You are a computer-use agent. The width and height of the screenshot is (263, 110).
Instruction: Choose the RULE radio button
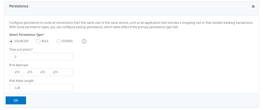point(38,41)
